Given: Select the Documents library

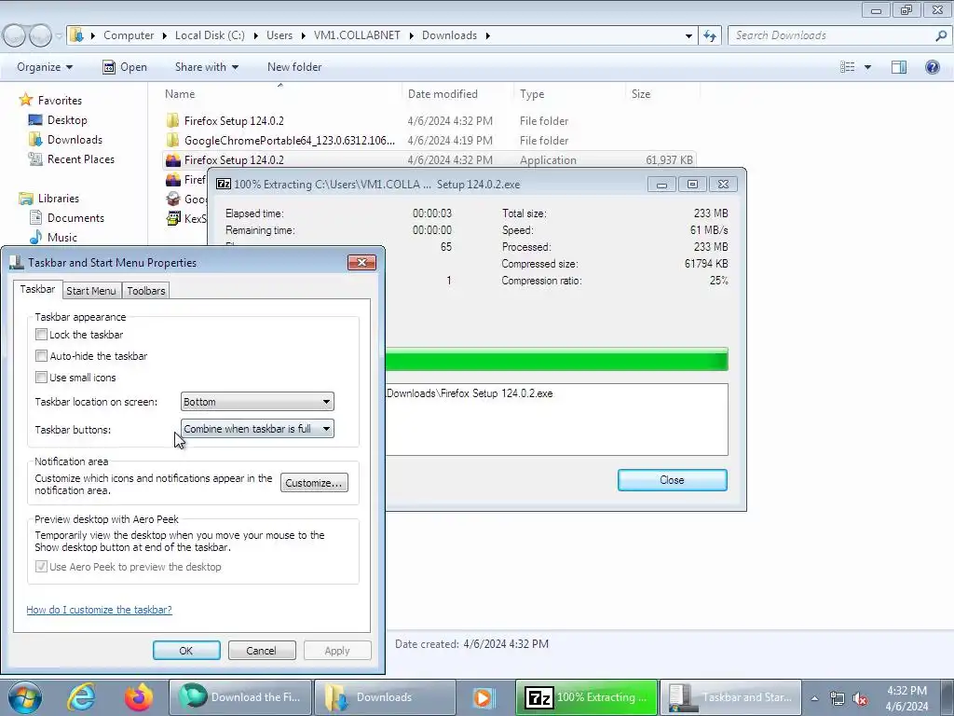Looking at the screenshot, I should [75, 218].
